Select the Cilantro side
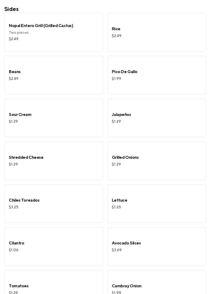The image size is (210, 294). [x=54, y=246]
